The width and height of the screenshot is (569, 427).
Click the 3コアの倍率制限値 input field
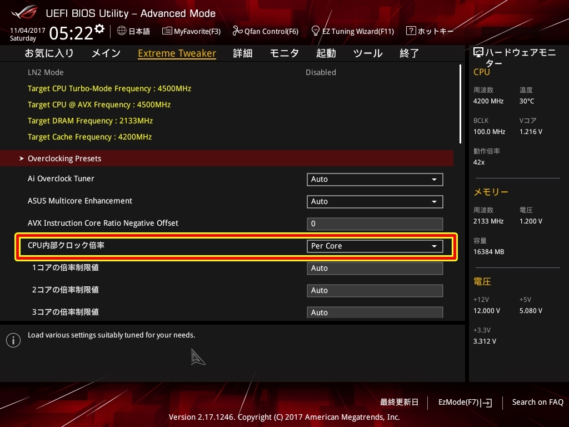(x=375, y=312)
